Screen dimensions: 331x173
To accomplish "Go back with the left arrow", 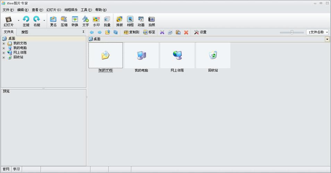I will click(x=92, y=32).
